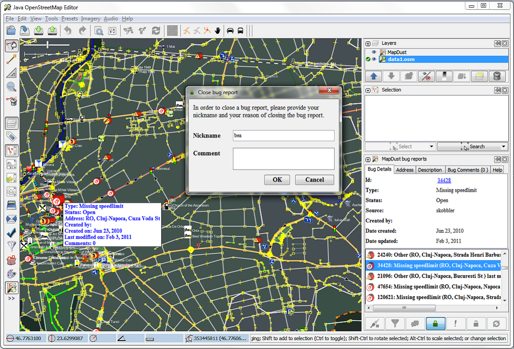This screenshot has width=514, height=349.
Task: Open the Select button dropdown arrow
Action: click(x=432, y=147)
